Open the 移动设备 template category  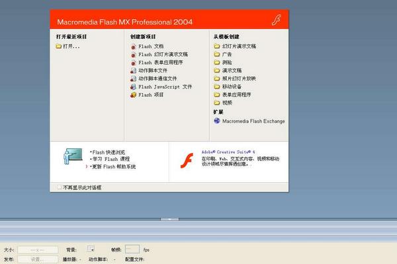pyautogui.click(x=232, y=86)
